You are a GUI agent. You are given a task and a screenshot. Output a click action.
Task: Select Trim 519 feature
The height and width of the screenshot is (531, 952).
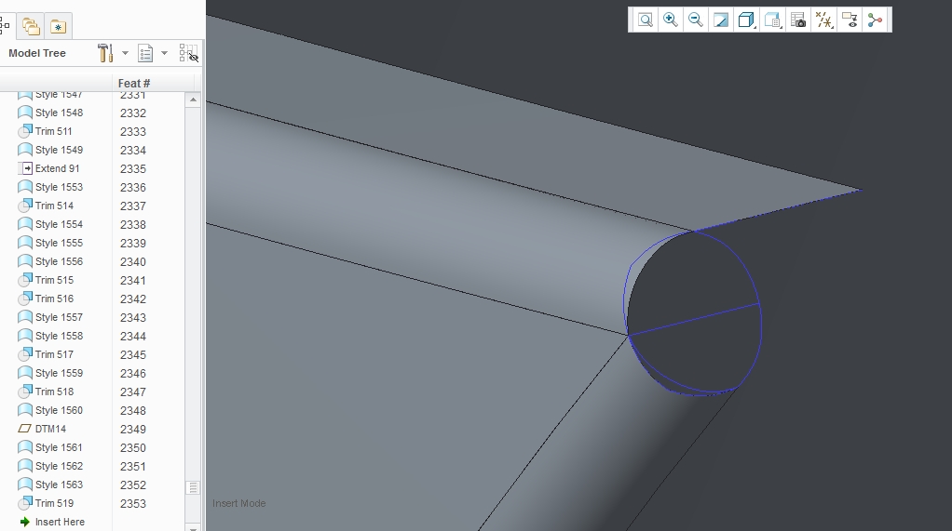(54, 503)
